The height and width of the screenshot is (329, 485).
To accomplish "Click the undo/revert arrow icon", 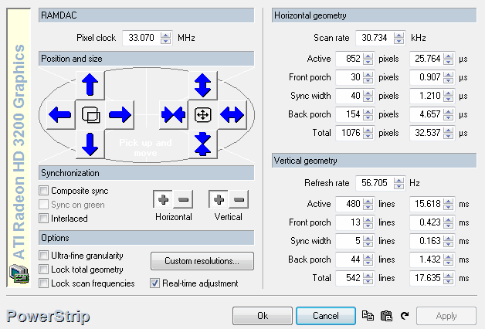I will coord(405,316).
